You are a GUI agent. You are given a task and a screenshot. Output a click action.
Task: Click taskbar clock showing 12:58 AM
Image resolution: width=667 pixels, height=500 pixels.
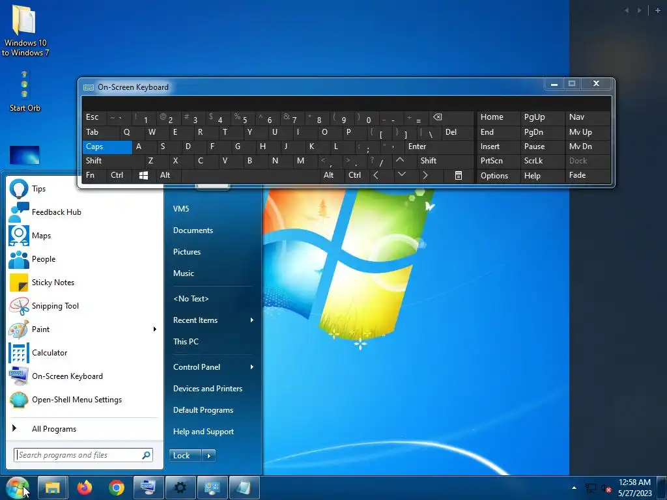pyautogui.click(x=634, y=488)
